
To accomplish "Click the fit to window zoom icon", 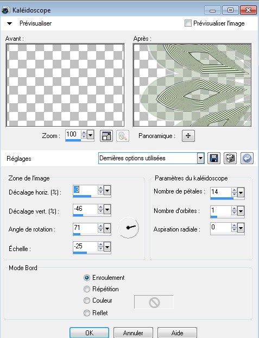I will (x=106, y=136).
